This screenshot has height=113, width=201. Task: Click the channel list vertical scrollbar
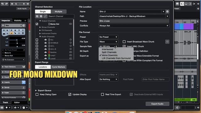[x=73, y=33]
